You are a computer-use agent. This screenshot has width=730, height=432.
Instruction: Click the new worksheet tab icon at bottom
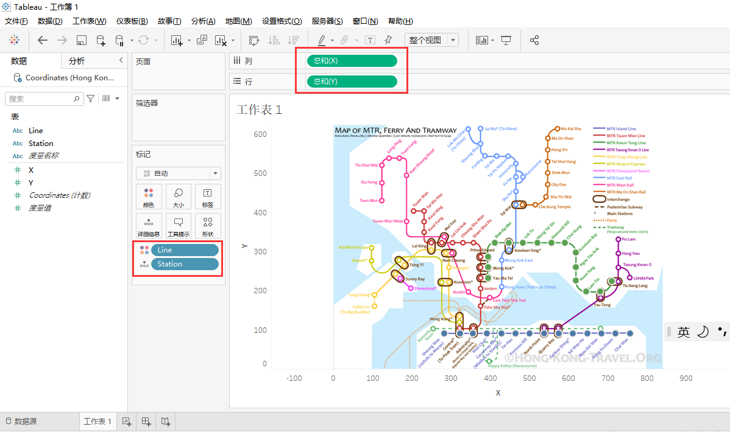point(127,421)
